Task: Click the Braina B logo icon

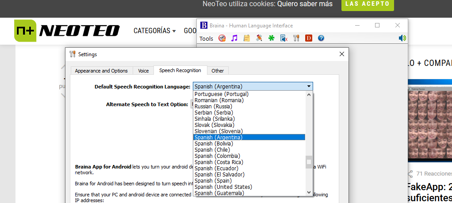Action: click(204, 25)
